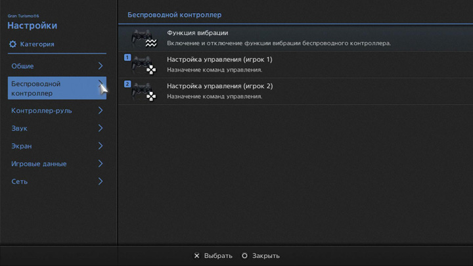Image resolution: width=473 pixels, height=266 pixels.
Task: Click the blue player 1 number badge
Action: 127,58
